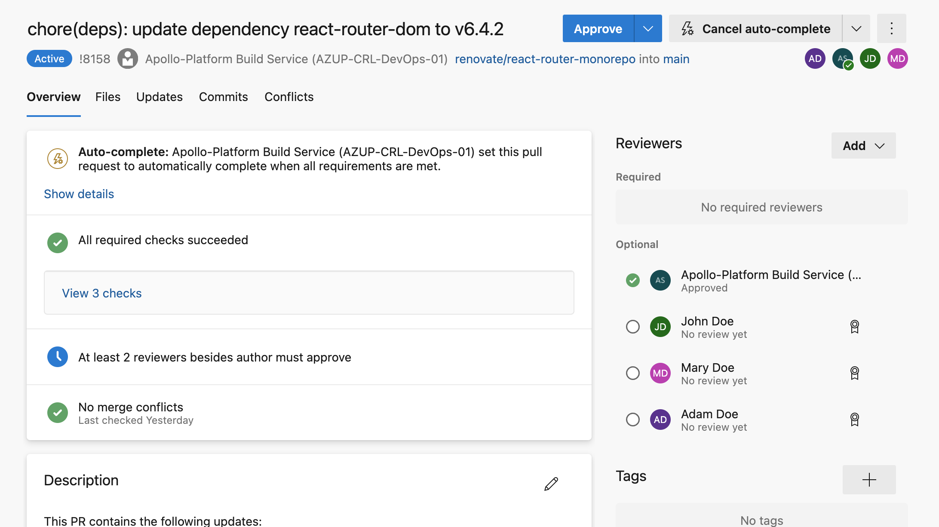The width and height of the screenshot is (939, 527).
Task: Add a tag using the plus icon
Action: (x=869, y=479)
